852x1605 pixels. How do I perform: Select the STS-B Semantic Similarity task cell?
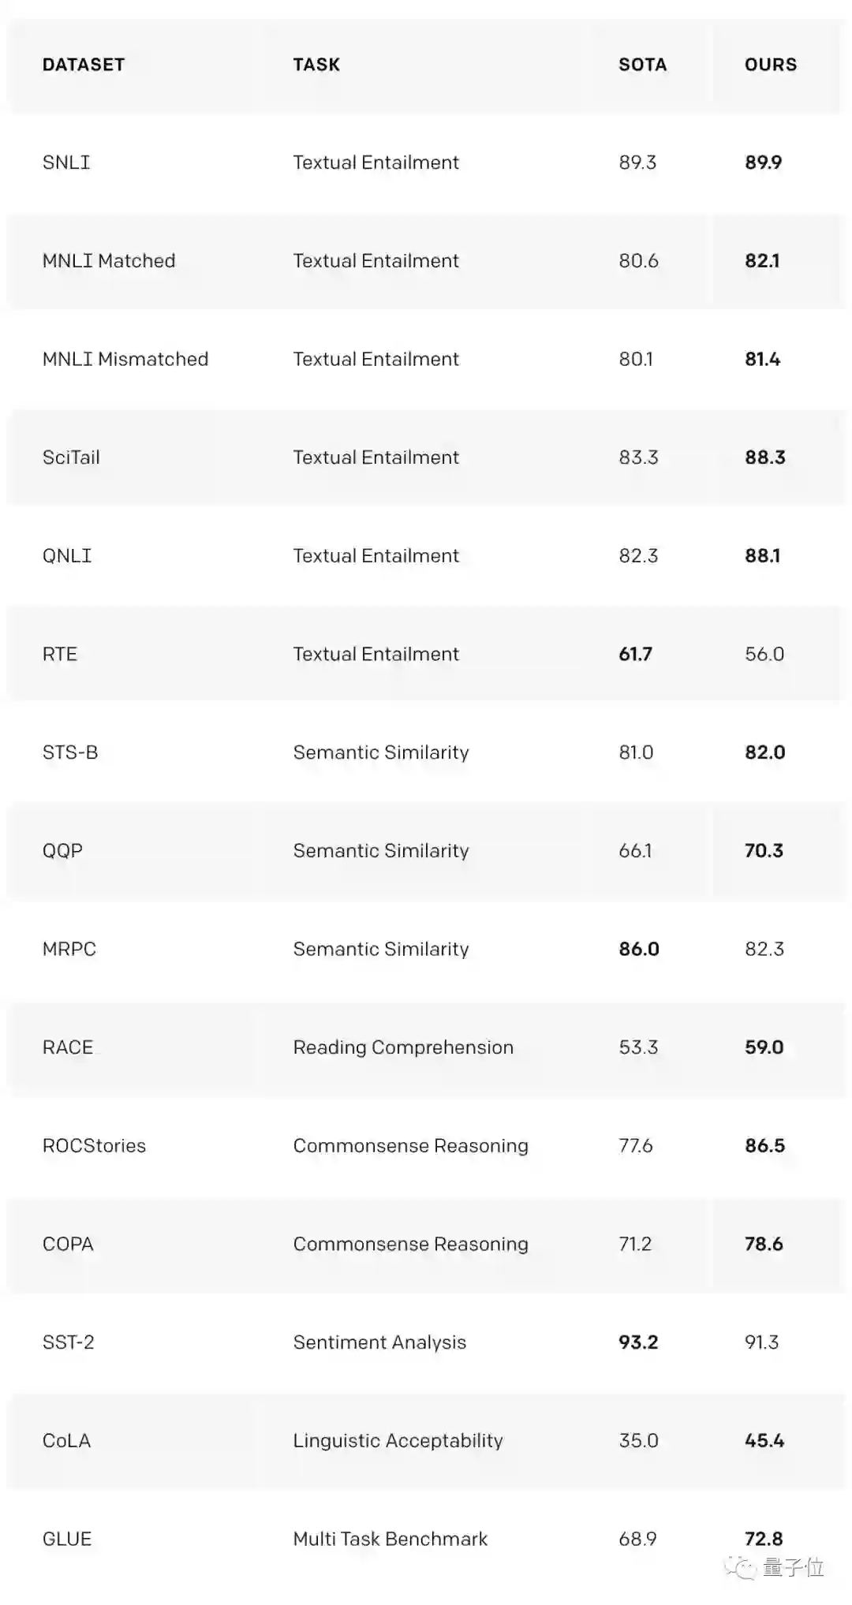tap(381, 752)
